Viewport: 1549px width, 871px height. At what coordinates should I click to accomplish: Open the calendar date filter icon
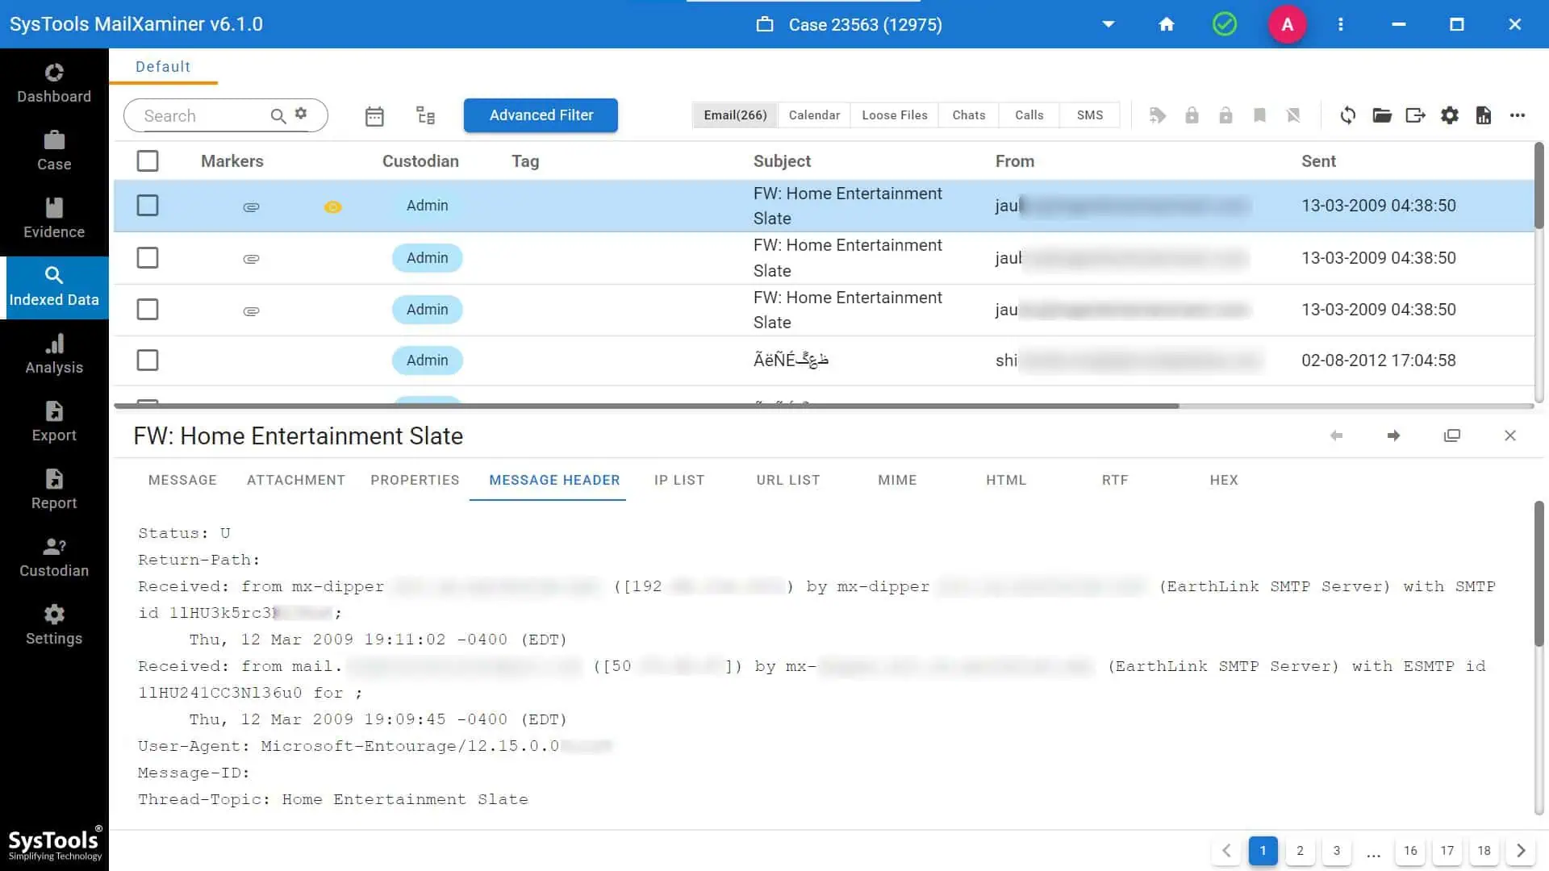click(x=374, y=115)
